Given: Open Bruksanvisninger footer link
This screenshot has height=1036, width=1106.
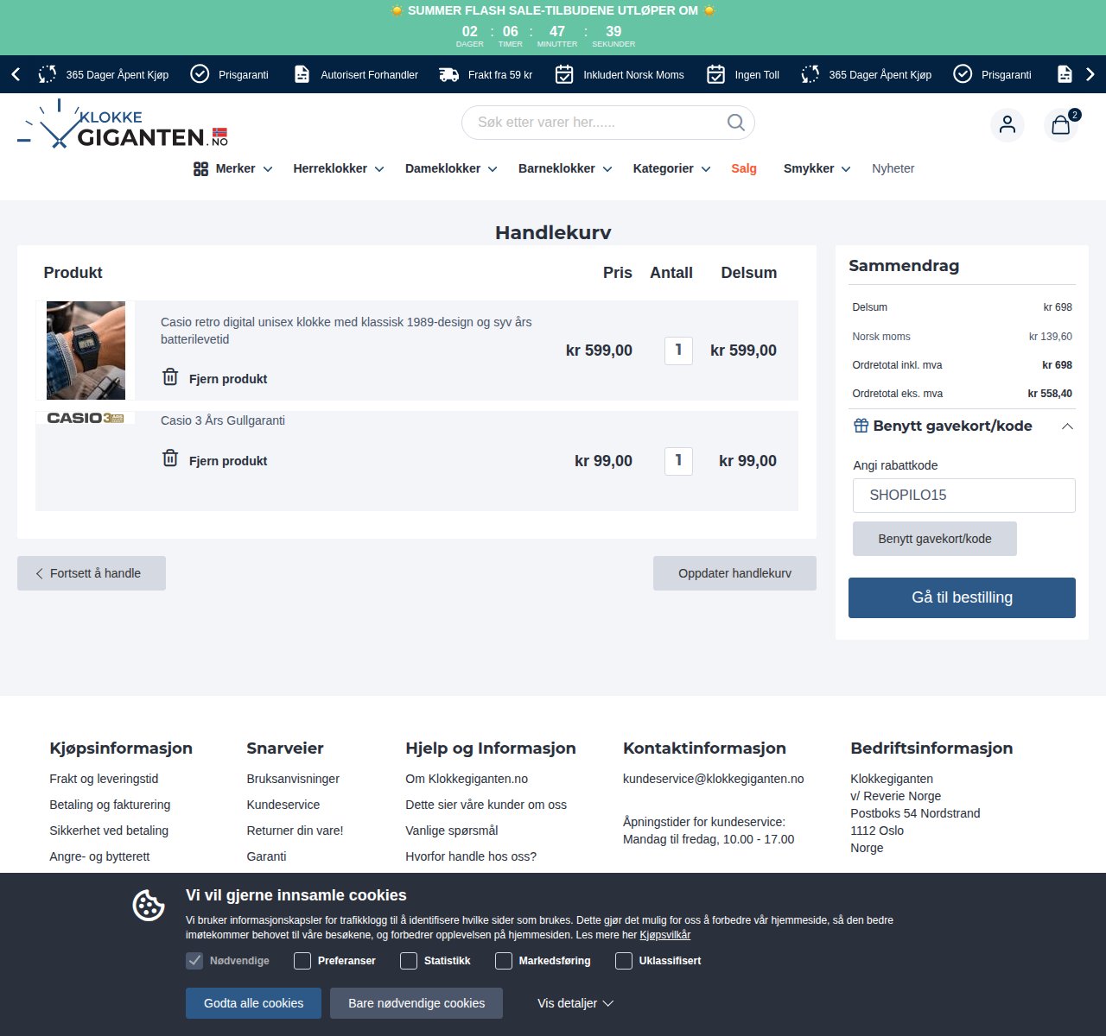Looking at the screenshot, I should [293, 779].
